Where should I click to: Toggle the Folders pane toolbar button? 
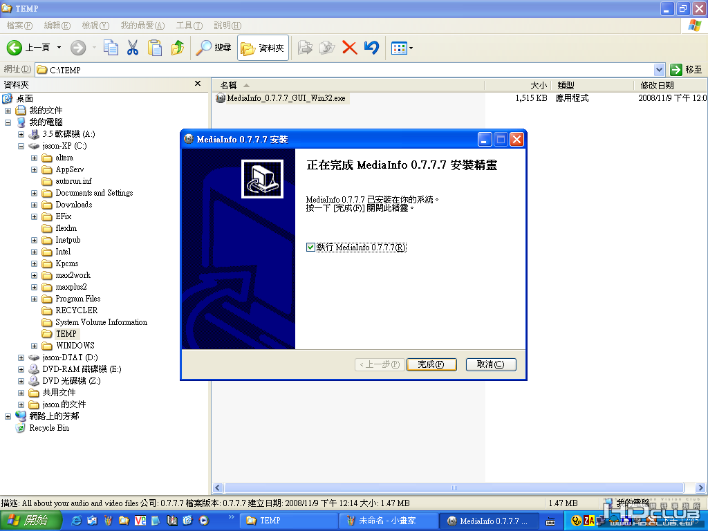[263, 48]
